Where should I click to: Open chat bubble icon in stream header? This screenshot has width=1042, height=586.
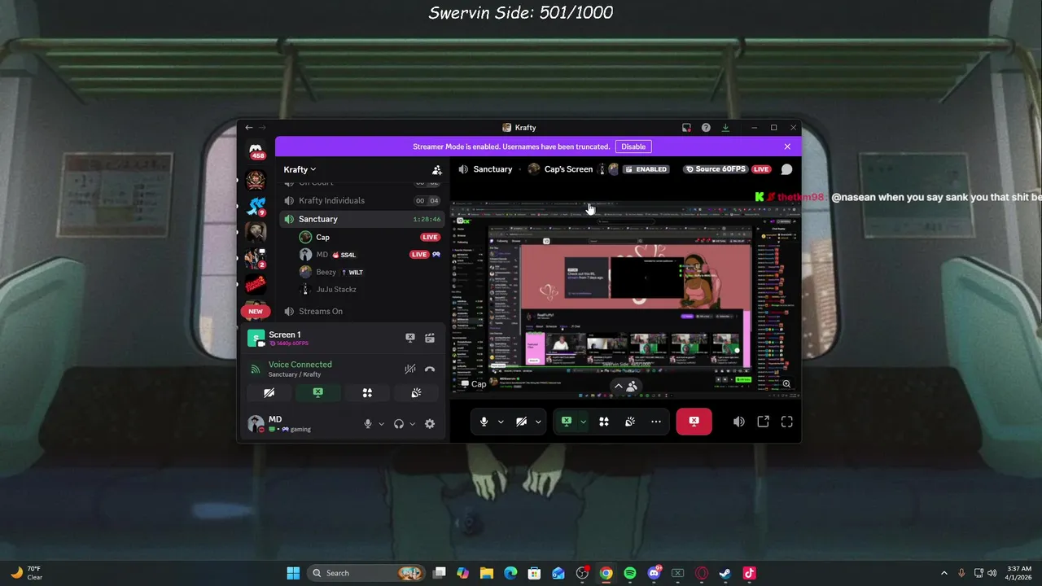(x=786, y=169)
